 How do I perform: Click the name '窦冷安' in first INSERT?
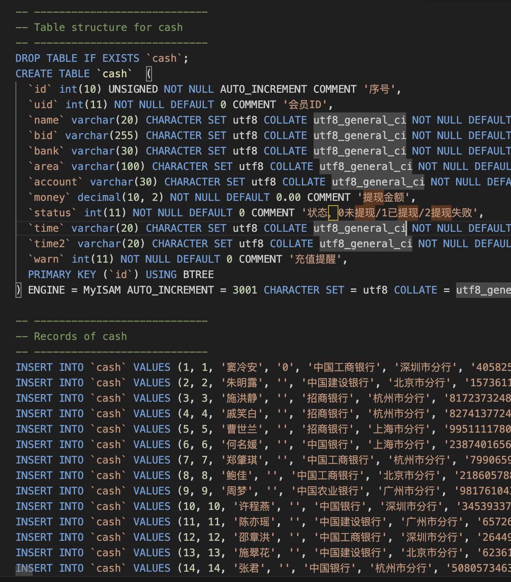pyautogui.click(x=242, y=367)
